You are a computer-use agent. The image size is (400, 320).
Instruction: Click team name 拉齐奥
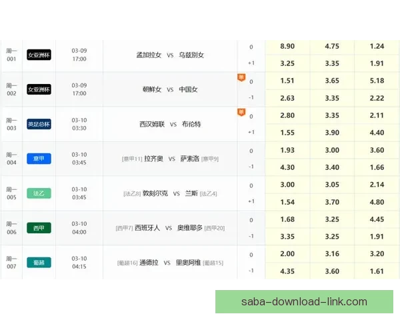click(153, 159)
